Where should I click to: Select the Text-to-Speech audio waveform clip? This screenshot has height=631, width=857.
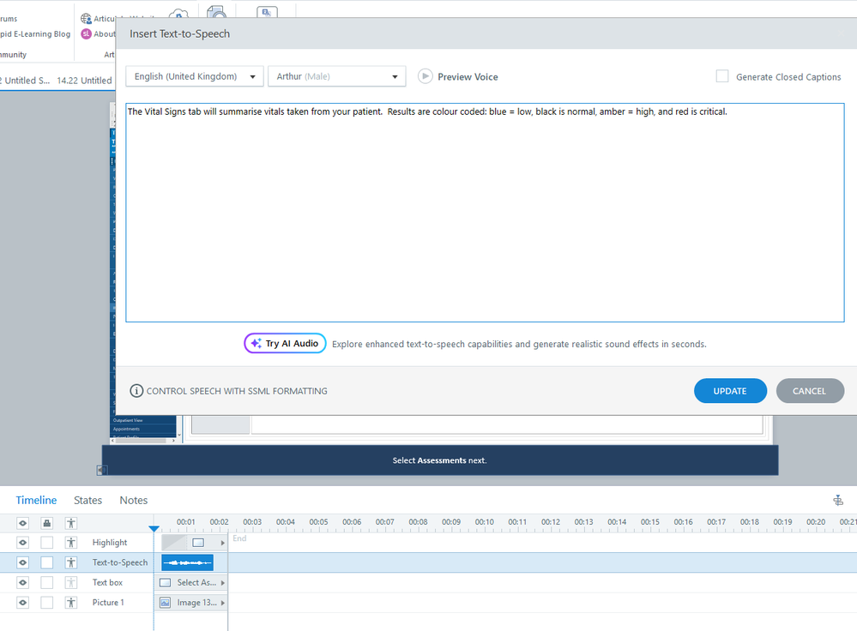click(188, 562)
